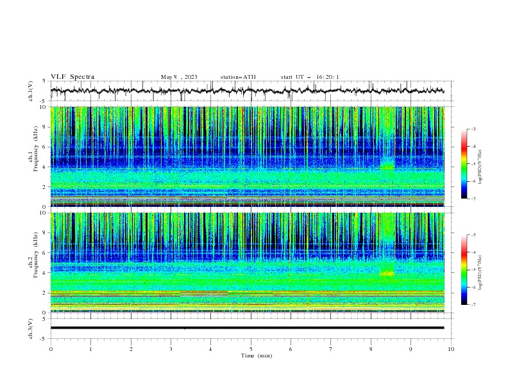Click the "10" tick on the time axis

(x=451, y=349)
